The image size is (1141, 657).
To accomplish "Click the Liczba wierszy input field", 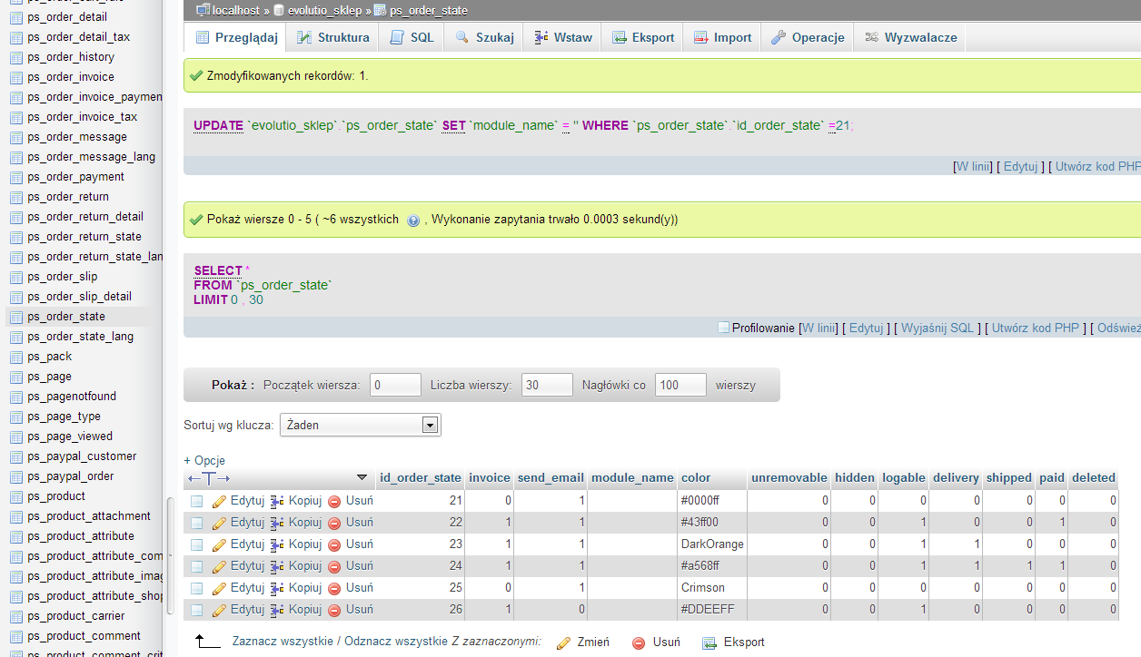I will point(546,385).
